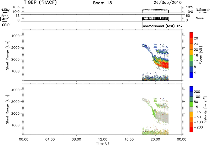The width and height of the screenshot is (210, 145).
Task: Click the '20:00' time tick label
Action: coord(155,140)
